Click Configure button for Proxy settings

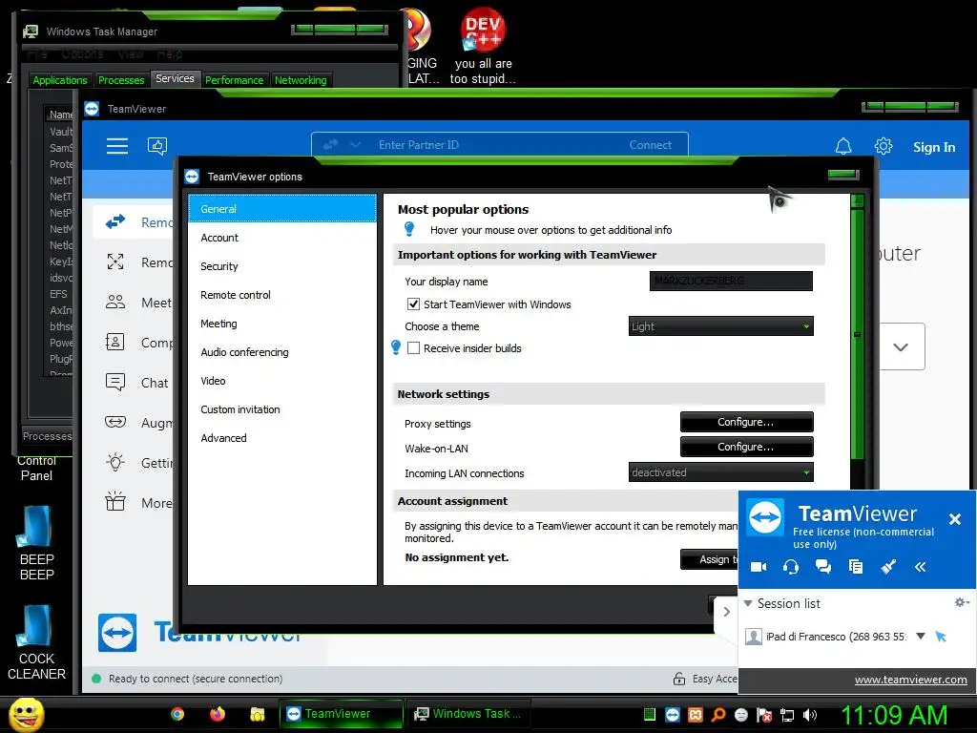[x=746, y=422]
